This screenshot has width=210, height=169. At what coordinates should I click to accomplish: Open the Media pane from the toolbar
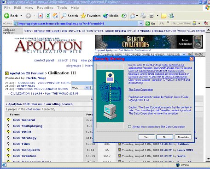coord(111,16)
